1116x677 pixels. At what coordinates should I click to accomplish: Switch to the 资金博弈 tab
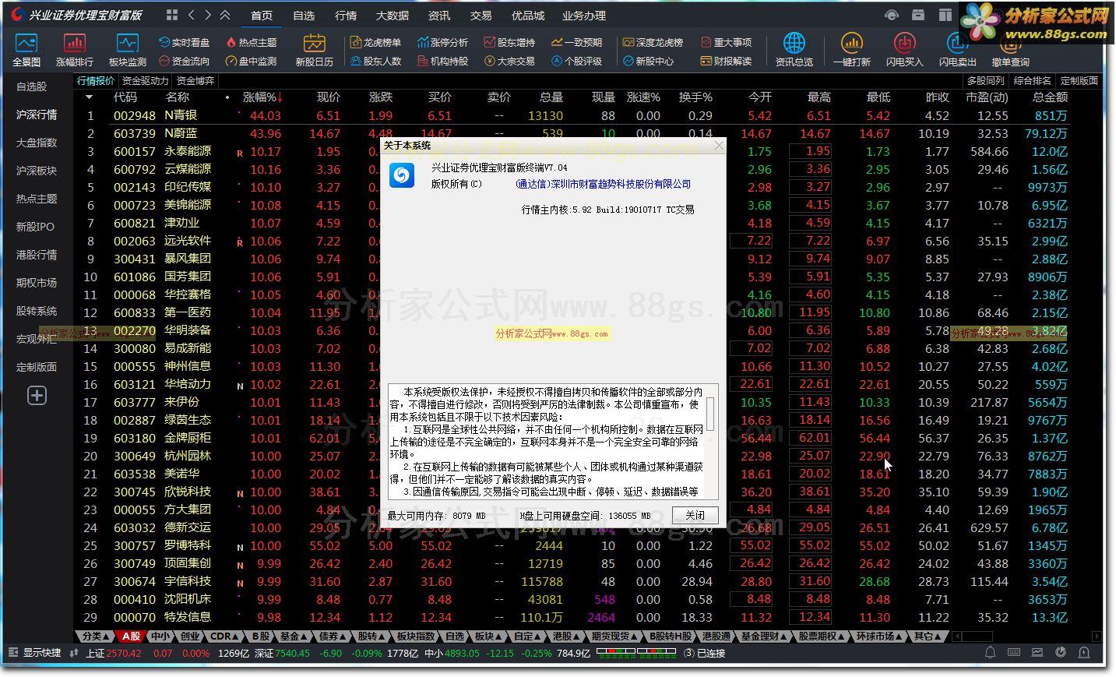point(195,81)
